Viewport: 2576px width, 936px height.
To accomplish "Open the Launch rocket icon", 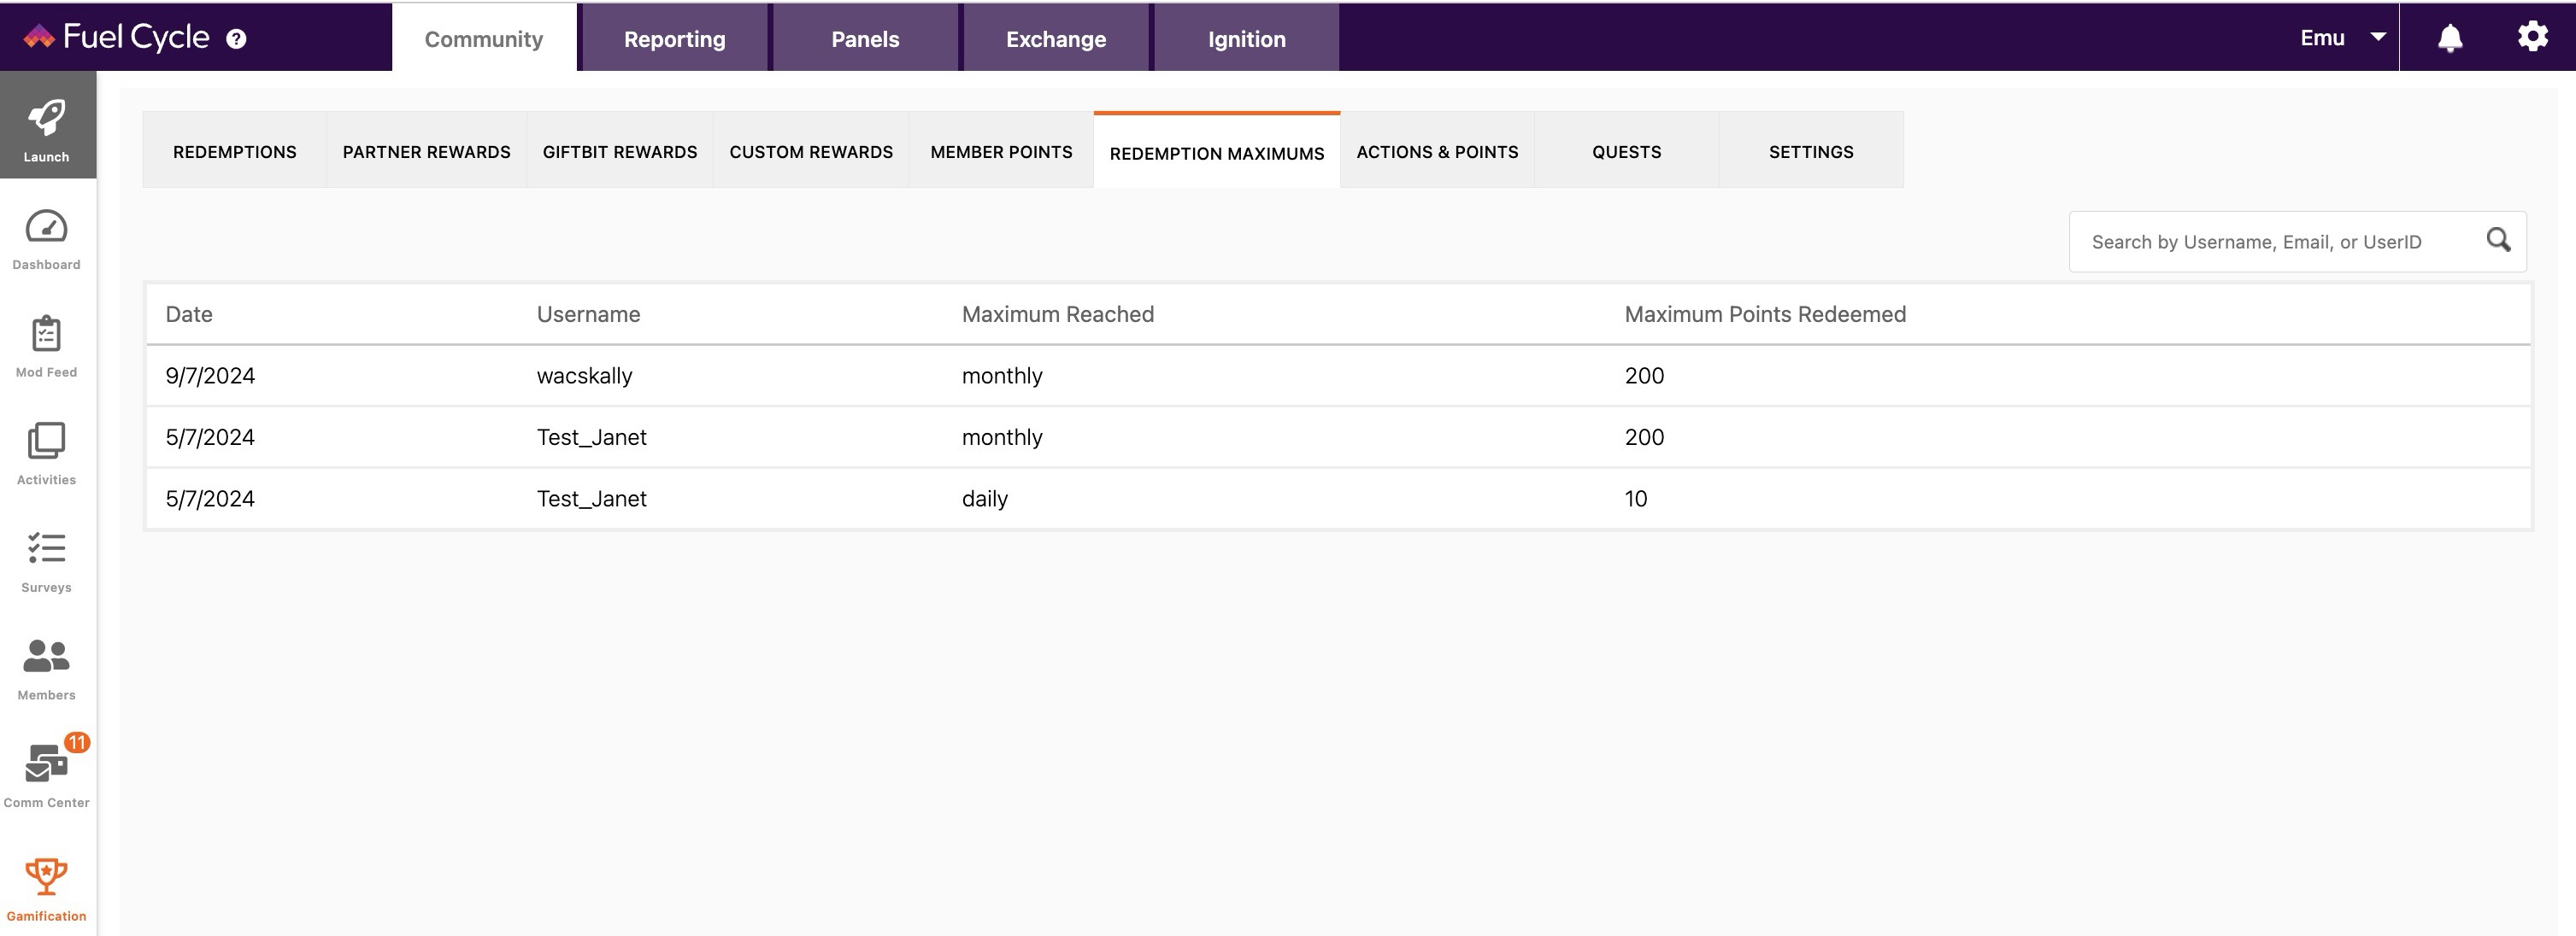I will (x=47, y=118).
